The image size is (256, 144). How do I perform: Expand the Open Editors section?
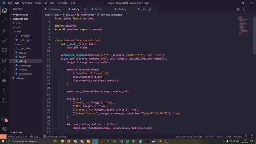pyautogui.click(x=20, y=15)
